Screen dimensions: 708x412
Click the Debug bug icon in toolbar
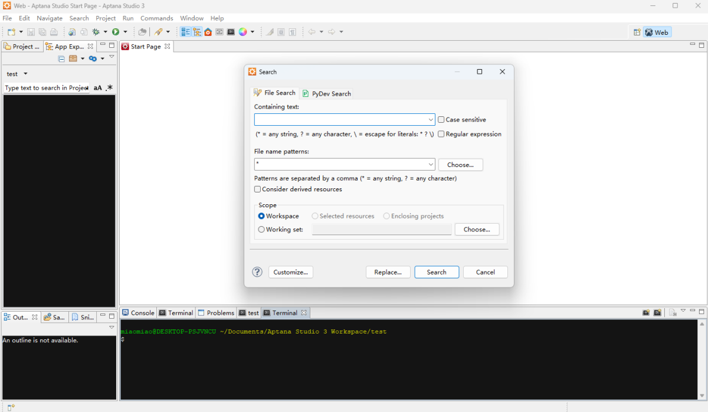click(x=96, y=32)
